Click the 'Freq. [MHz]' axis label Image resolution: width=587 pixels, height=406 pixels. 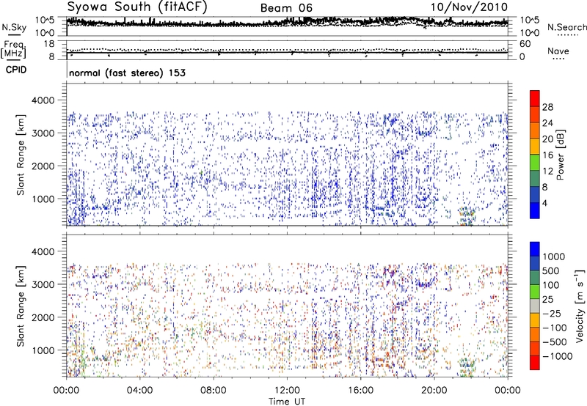14,50
